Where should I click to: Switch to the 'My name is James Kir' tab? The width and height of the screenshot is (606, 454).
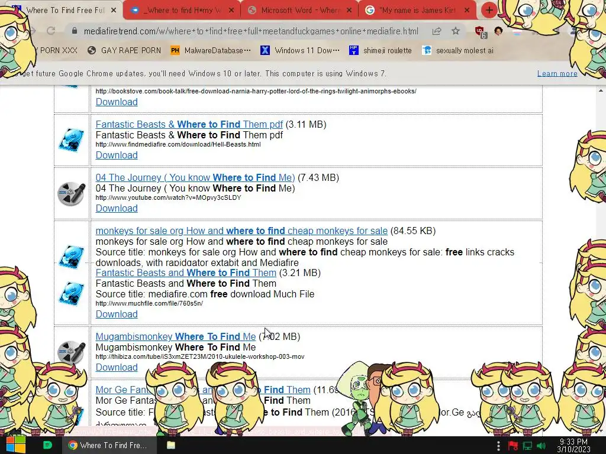tap(417, 10)
